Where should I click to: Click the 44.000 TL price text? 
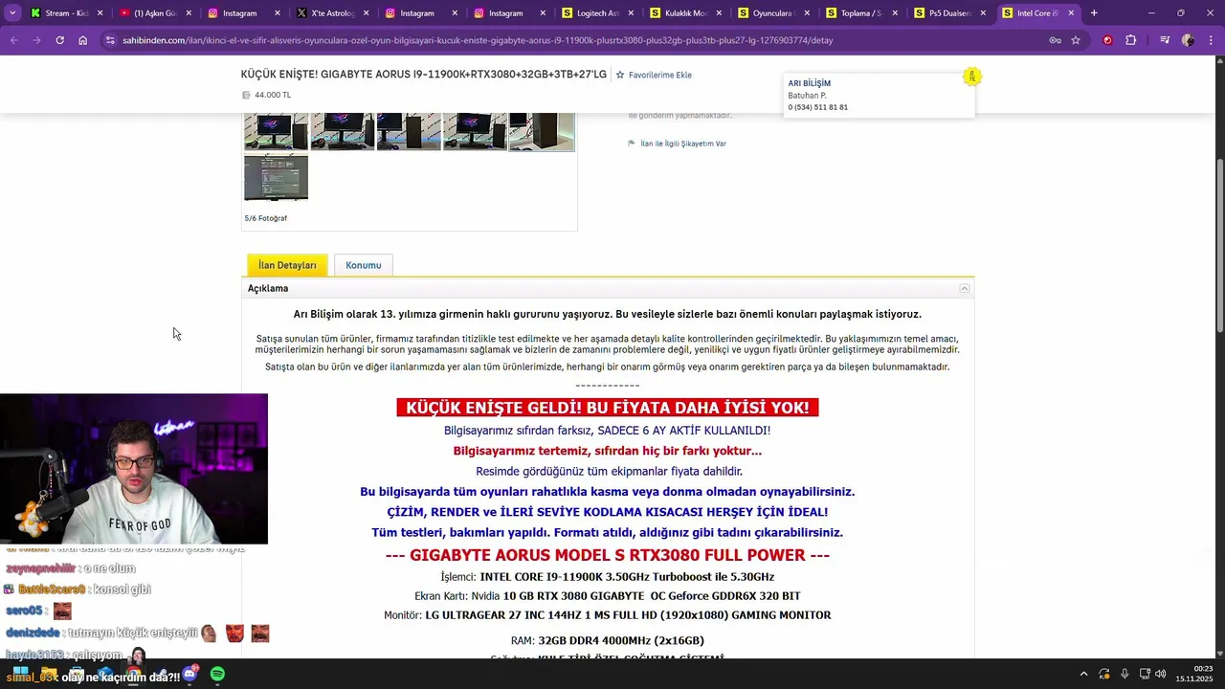273,95
